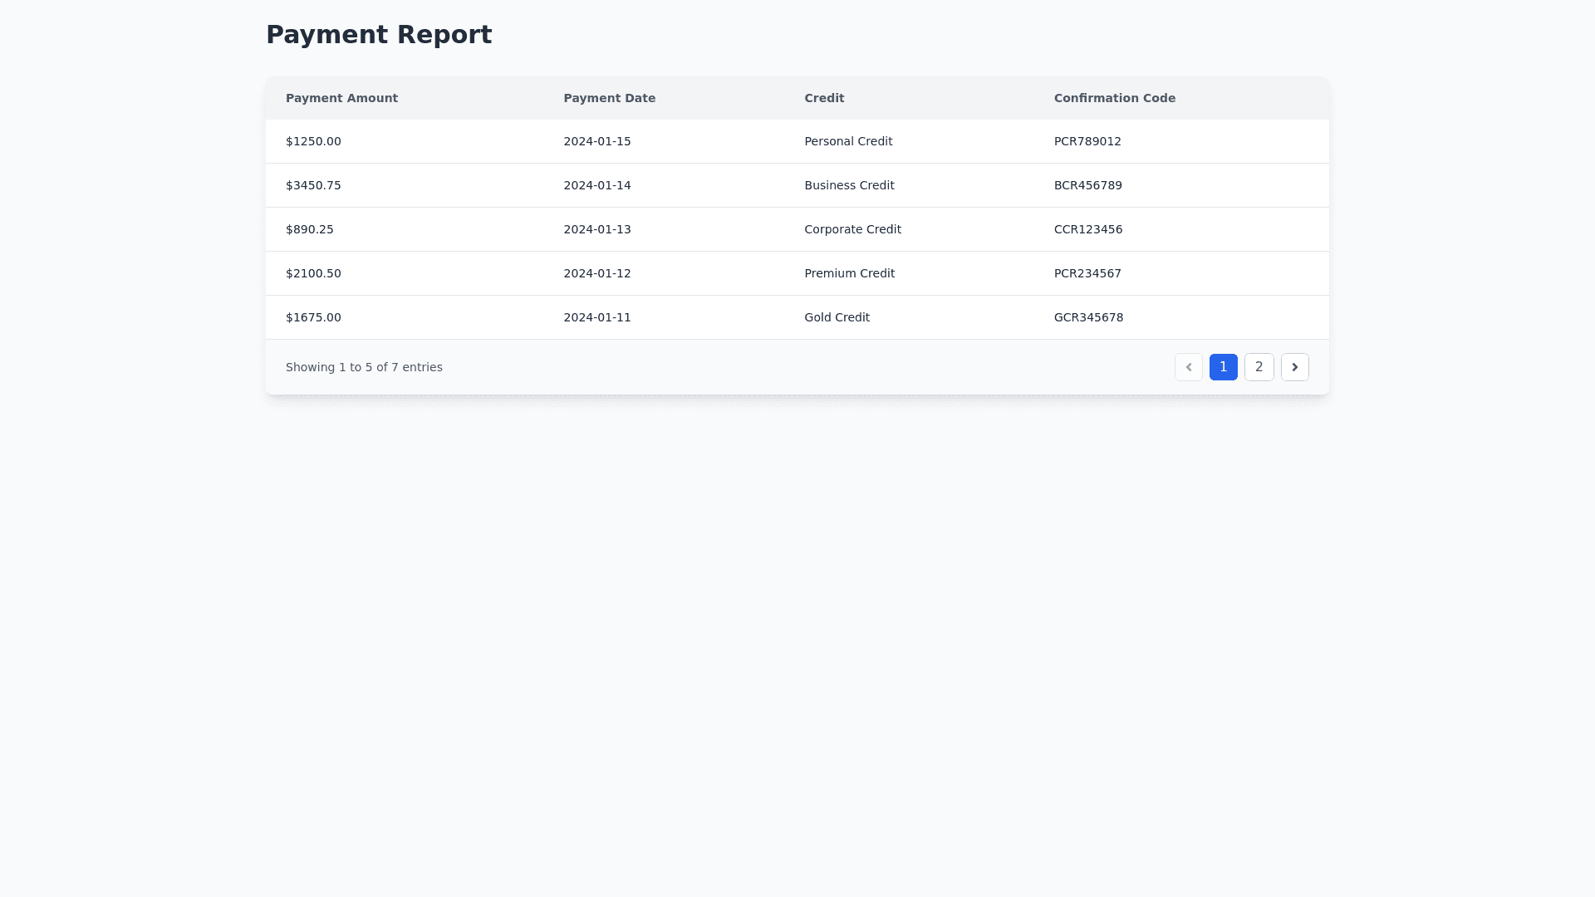The width and height of the screenshot is (1595, 897).
Task: Click the Gold Credit entry dated 2024-01-11
Action: pos(837,317)
